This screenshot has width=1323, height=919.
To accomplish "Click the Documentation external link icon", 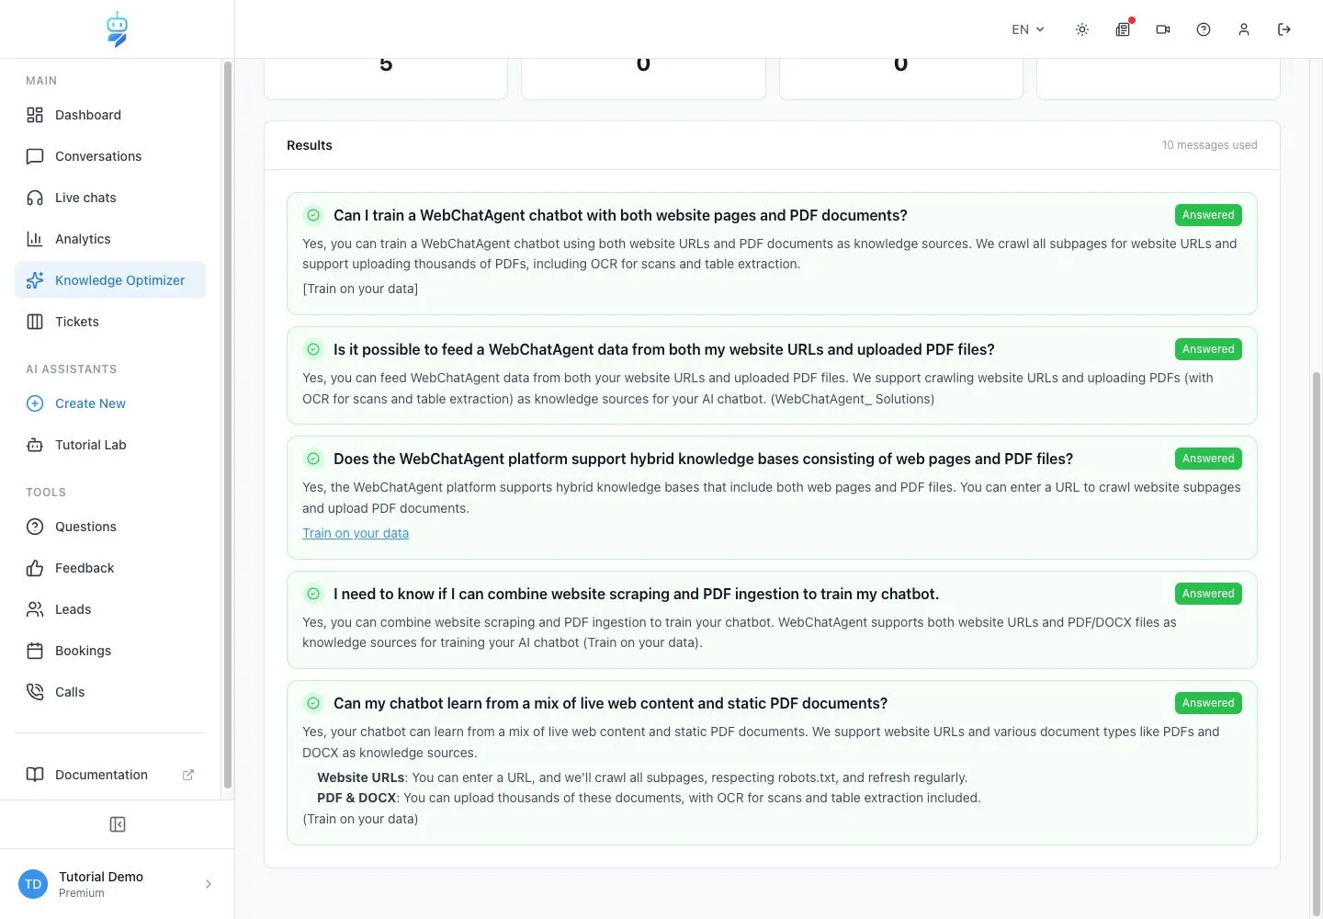I will coord(188,775).
